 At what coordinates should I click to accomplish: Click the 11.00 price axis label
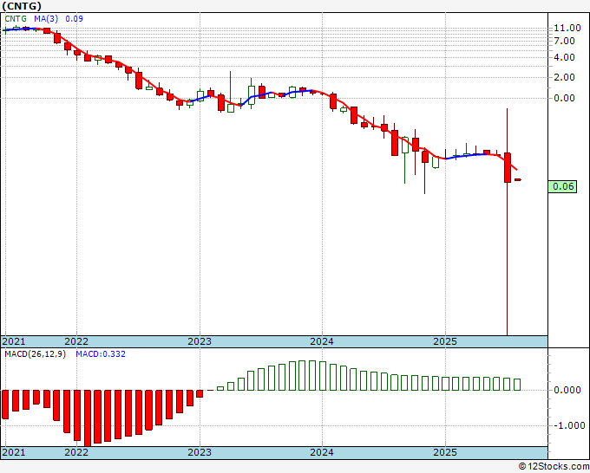567,28
